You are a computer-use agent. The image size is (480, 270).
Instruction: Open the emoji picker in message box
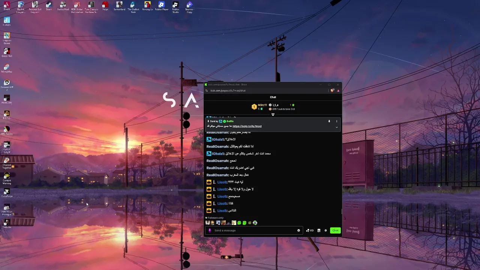(298, 230)
